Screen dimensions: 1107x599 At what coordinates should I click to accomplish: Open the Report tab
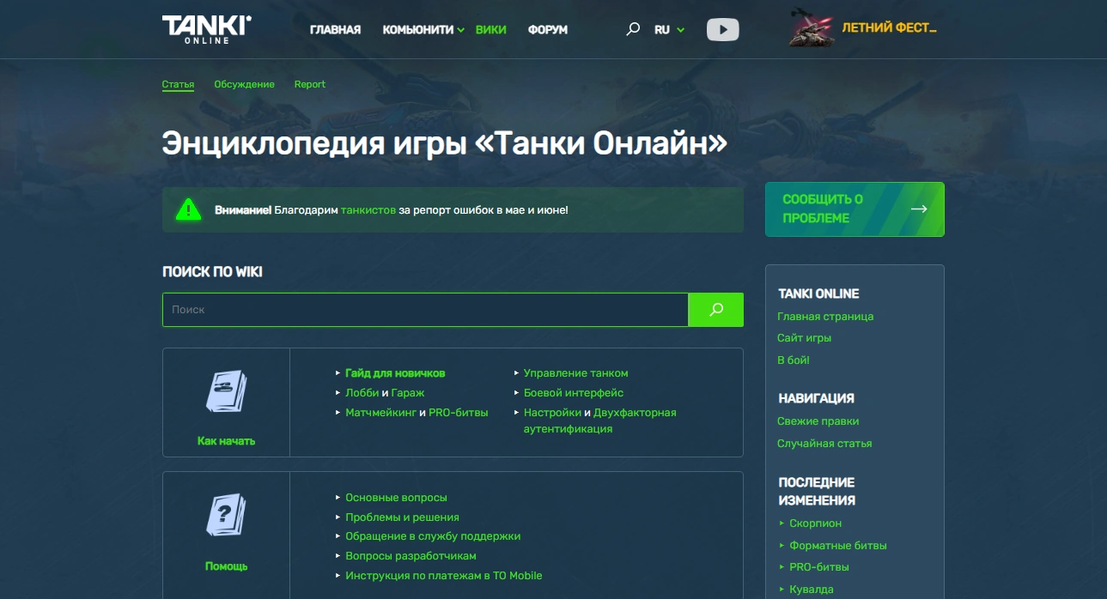(310, 84)
